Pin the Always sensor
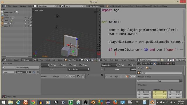This screenshot has height=105, width=187. click(66, 76)
